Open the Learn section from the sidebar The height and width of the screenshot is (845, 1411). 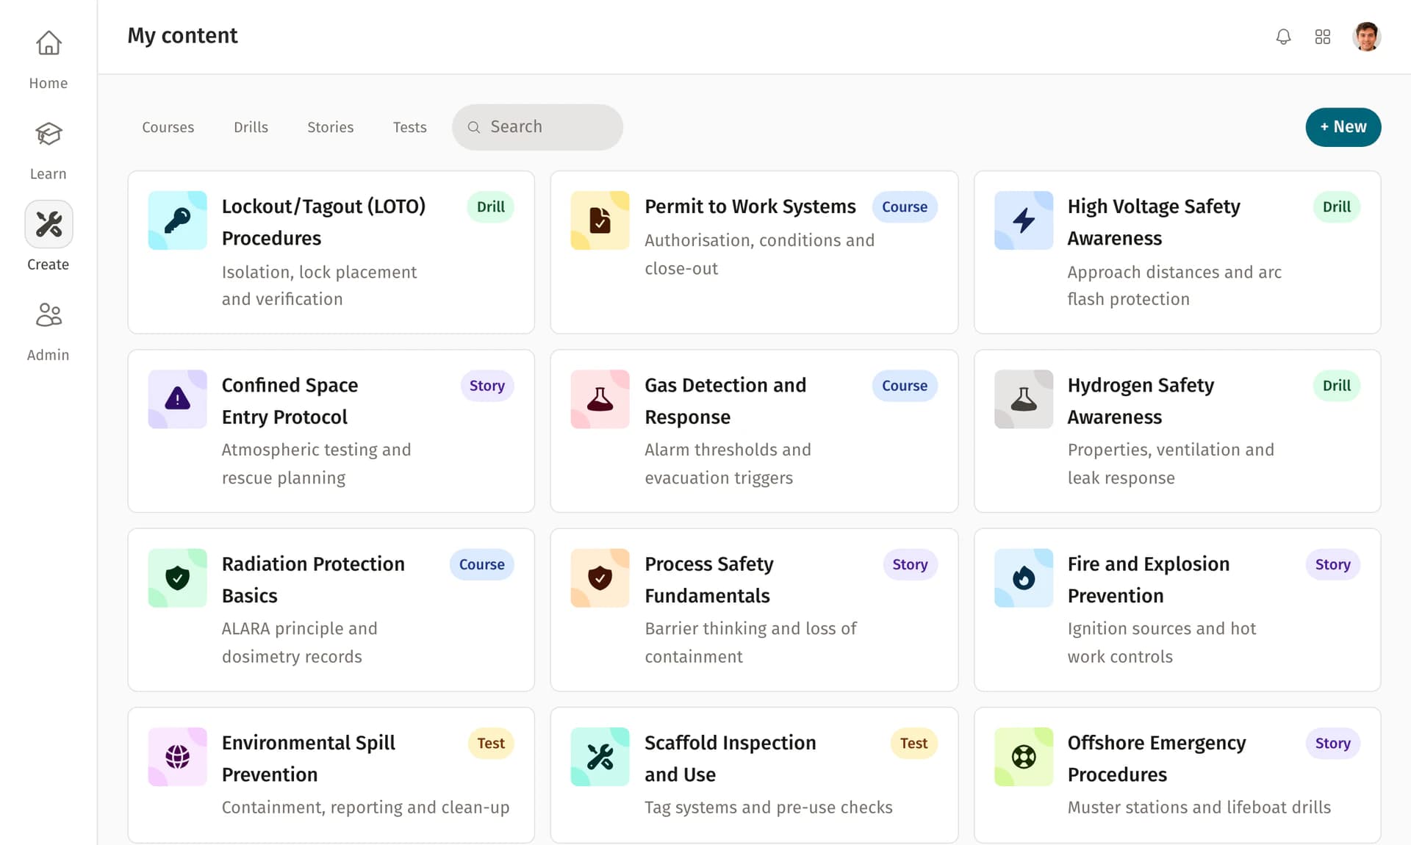click(x=48, y=134)
